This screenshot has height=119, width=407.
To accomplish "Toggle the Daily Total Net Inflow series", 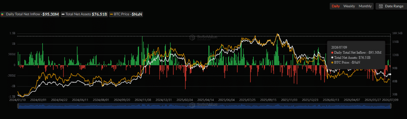I will (x=30, y=14).
